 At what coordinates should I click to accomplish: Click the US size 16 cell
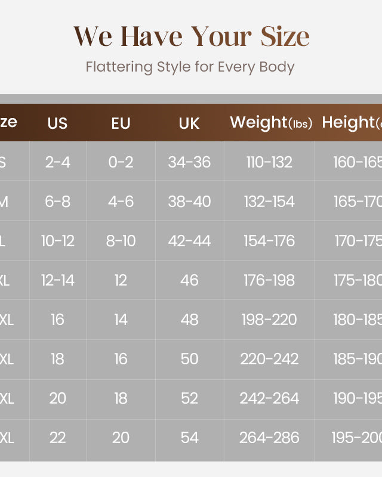tap(57, 320)
